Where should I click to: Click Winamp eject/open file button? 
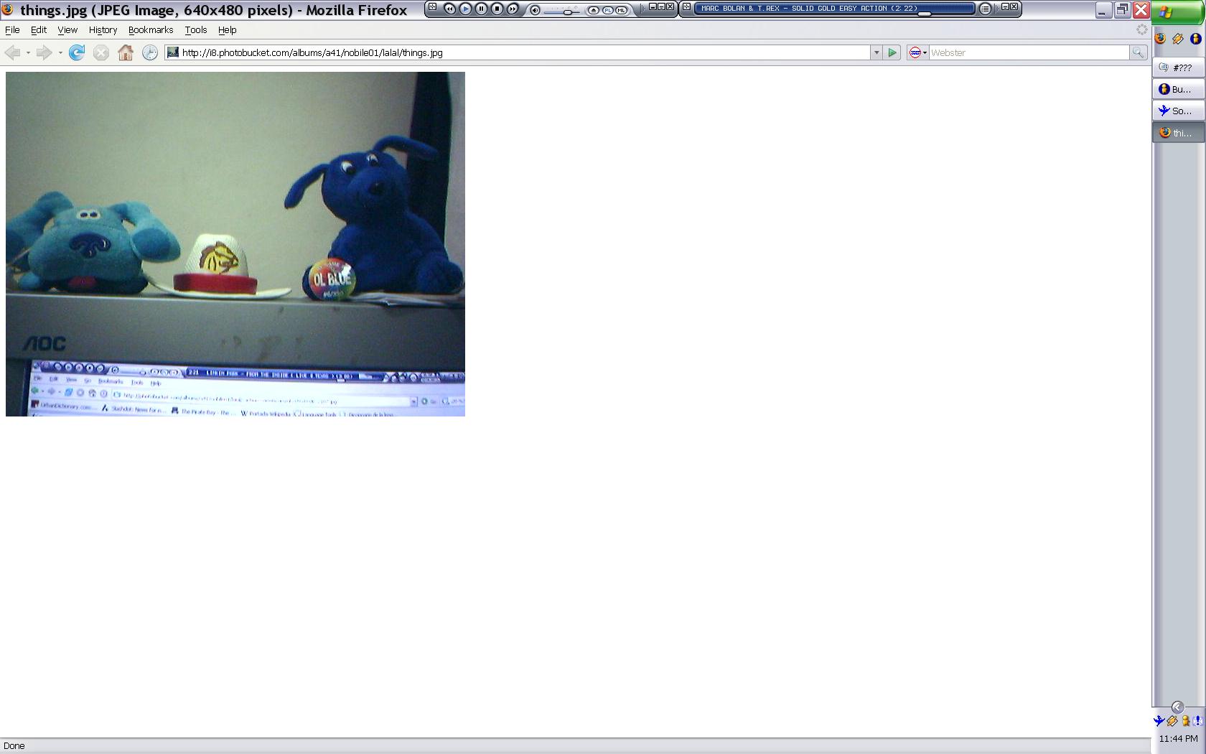[x=594, y=10]
